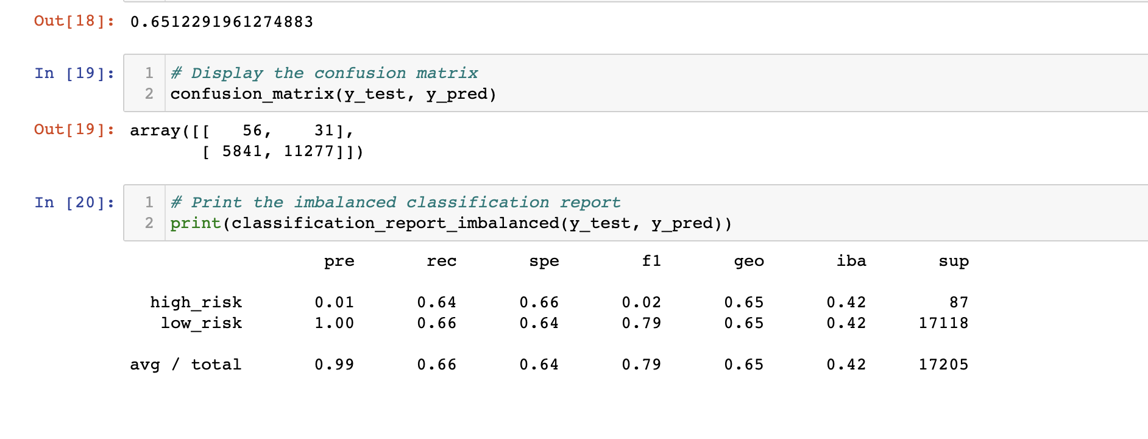This screenshot has height=439, width=1148.
Task: Click line number 2 in cell 19
Action: pos(149,94)
